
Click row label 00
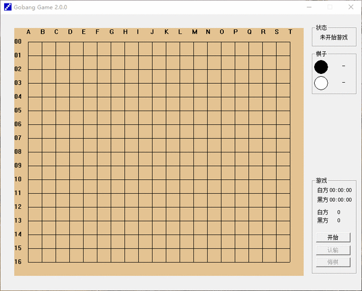[x=17, y=41]
